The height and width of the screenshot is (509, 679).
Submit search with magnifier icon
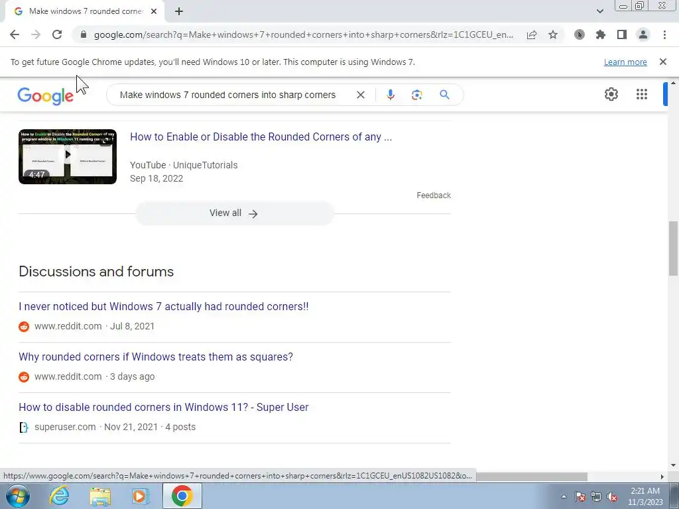click(444, 95)
